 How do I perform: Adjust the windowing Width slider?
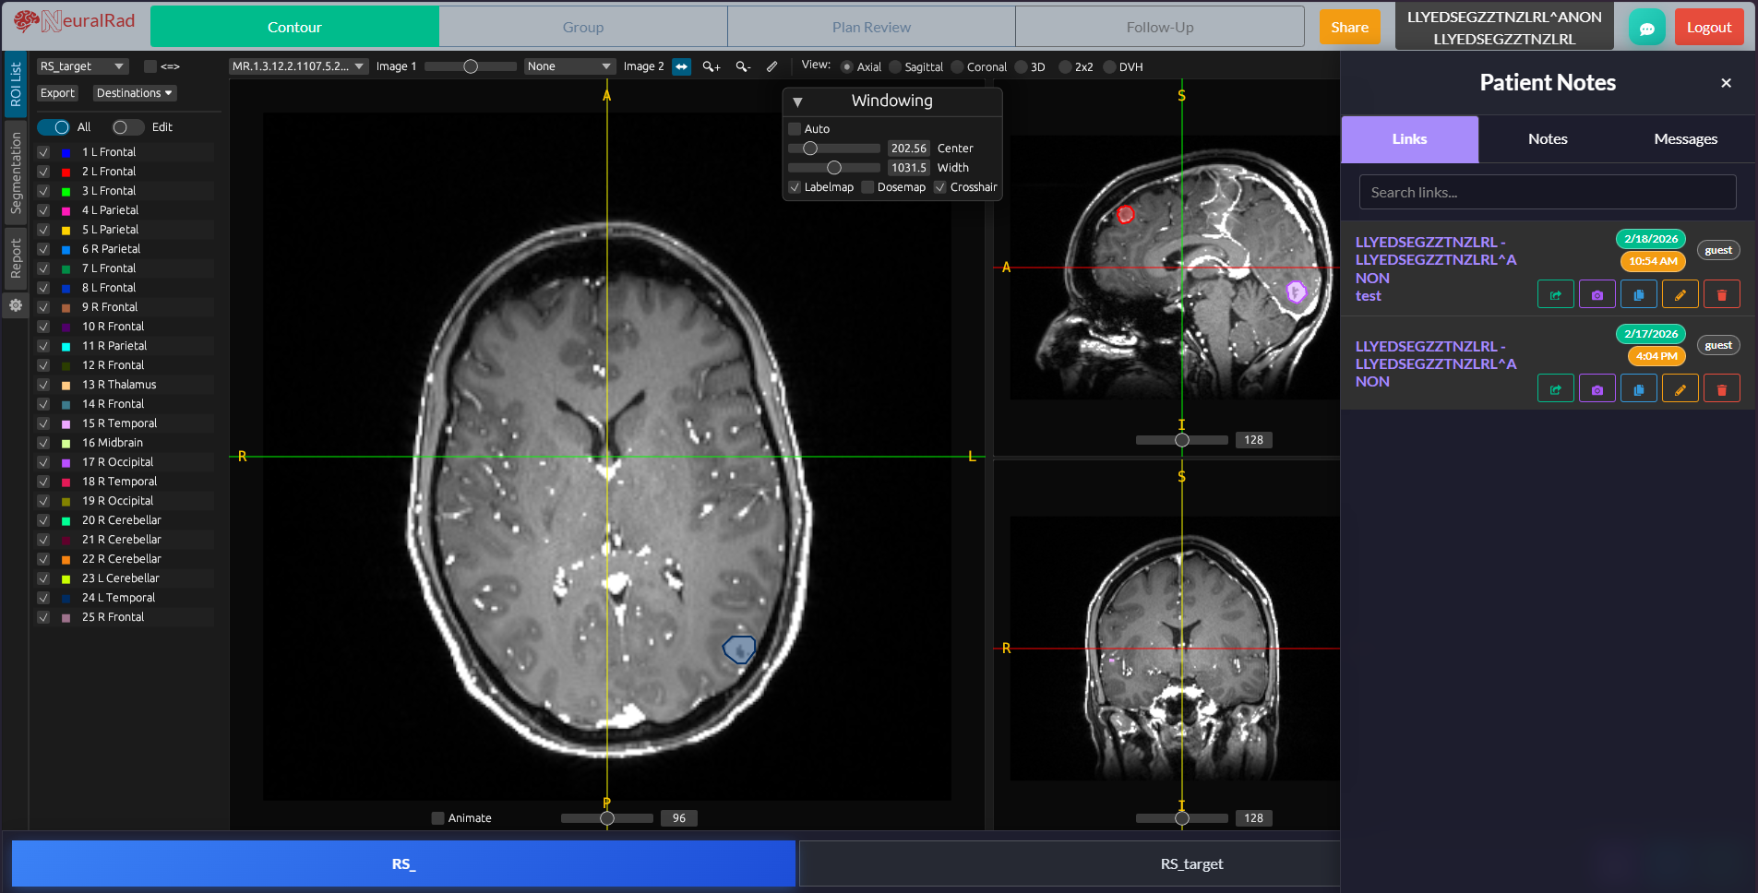[834, 167]
